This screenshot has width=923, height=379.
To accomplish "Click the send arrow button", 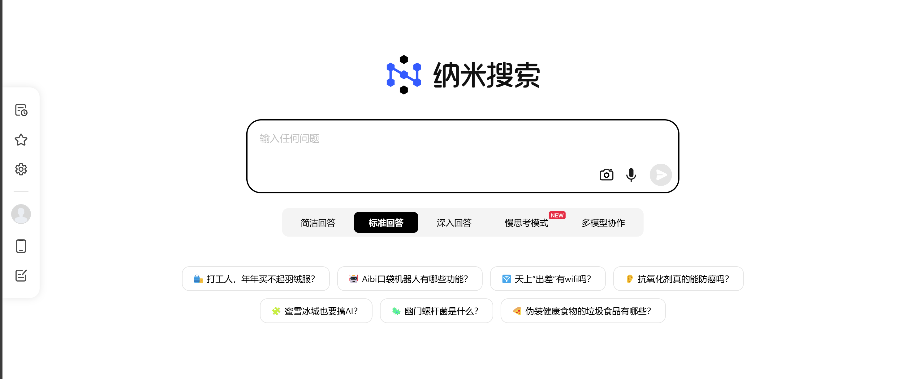I will 661,175.
